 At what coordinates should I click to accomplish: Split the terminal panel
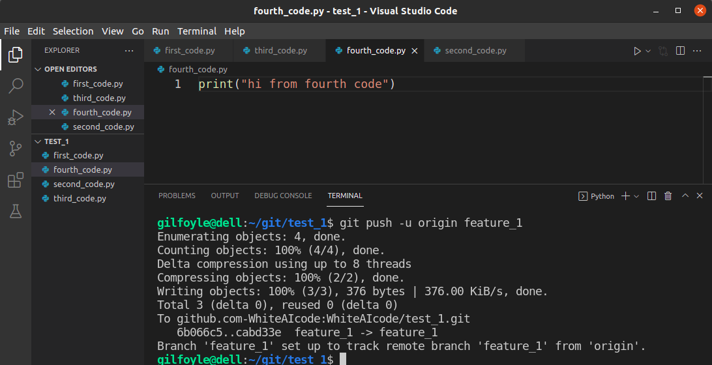pos(651,196)
